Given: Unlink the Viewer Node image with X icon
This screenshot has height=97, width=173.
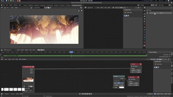Looking at the screenshot, I should click(50, 8).
